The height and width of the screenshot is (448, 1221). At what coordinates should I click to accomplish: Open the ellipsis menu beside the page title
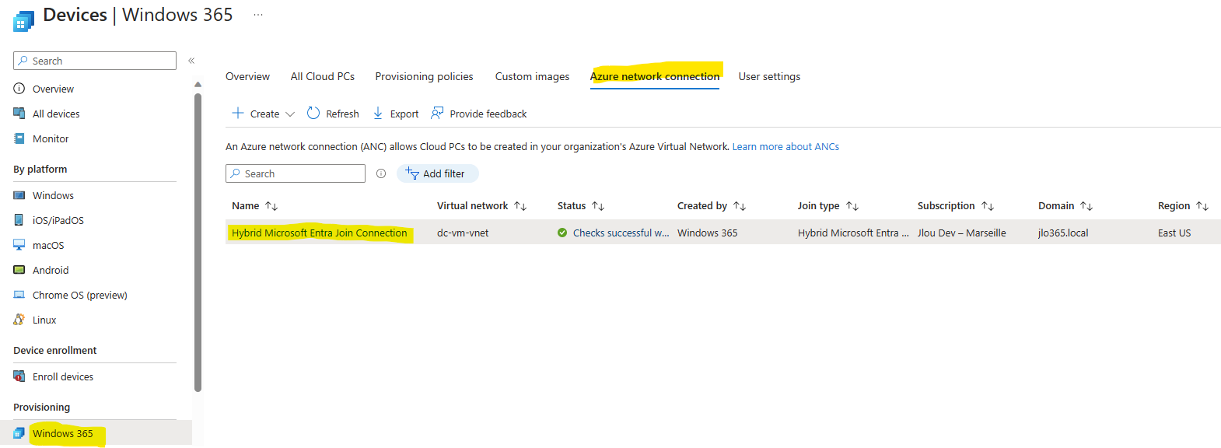(x=258, y=15)
